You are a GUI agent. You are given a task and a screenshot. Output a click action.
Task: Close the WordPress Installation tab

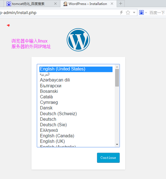point(112,4)
